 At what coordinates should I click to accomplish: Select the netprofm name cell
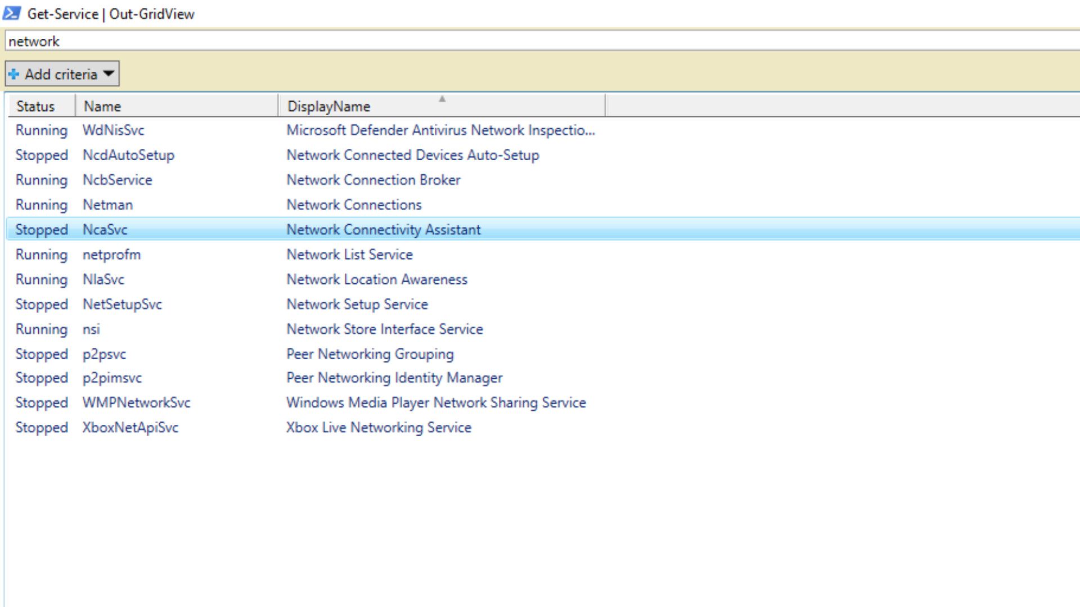coord(111,255)
